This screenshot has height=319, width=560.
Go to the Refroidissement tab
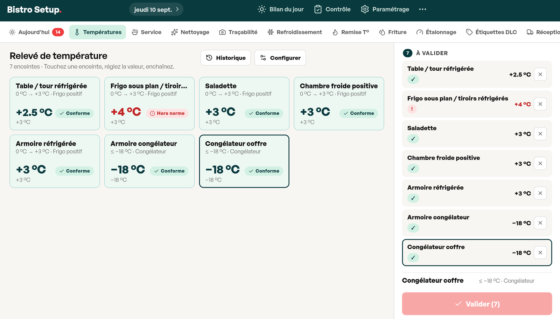(x=295, y=32)
